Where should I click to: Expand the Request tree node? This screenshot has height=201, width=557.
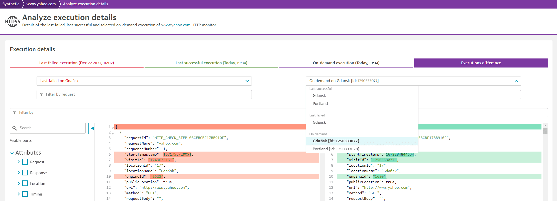(19, 162)
